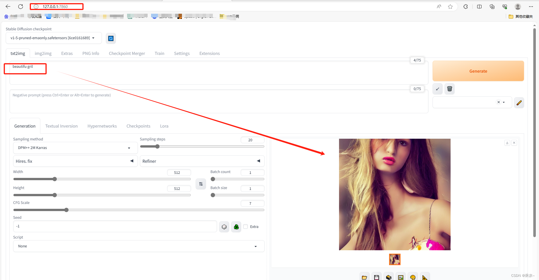Open browser essentials heart icon
The width and height of the screenshot is (539, 280).
pyautogui.click(x=505, y=6)
